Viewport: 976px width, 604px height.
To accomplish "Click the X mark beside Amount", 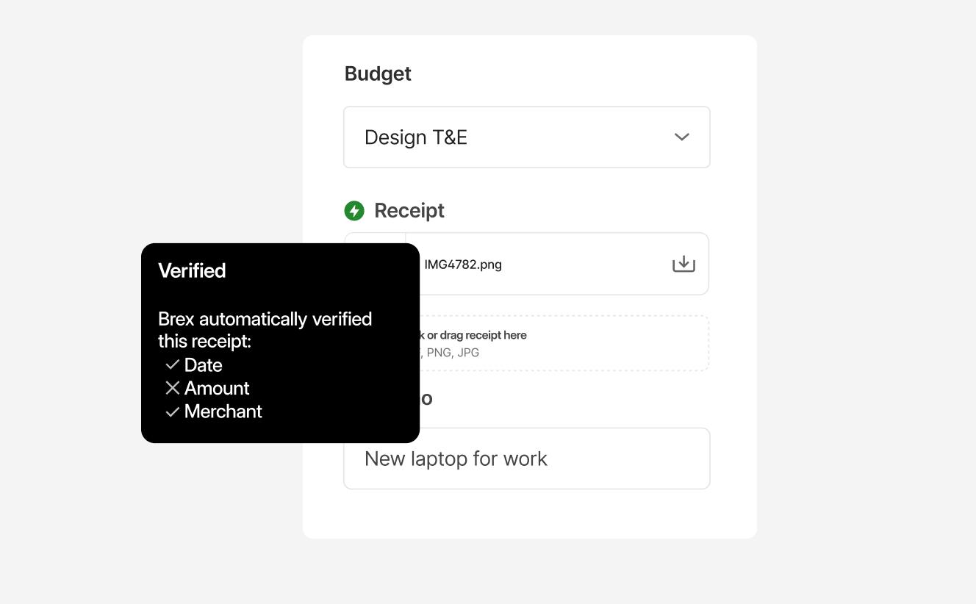I will [172, 388].
